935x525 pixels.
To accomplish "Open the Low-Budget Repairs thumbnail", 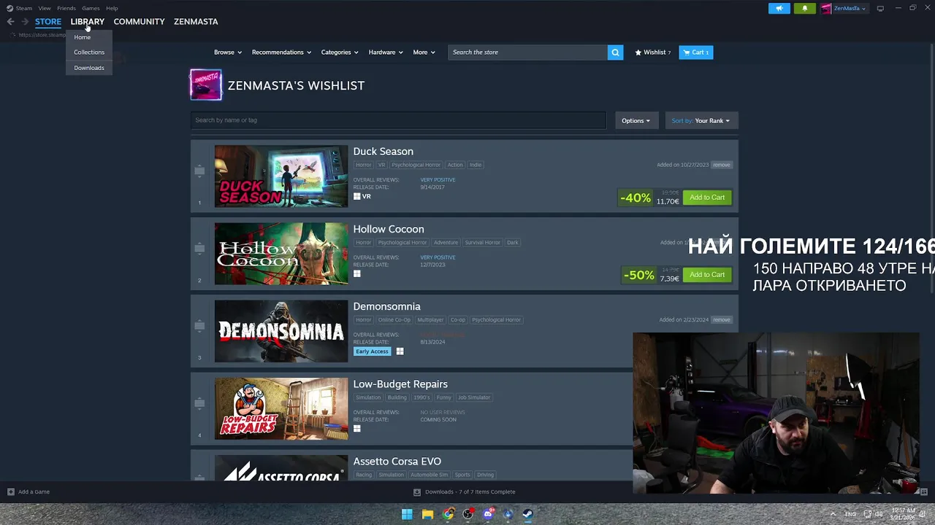I will click(x=281, y=409).
